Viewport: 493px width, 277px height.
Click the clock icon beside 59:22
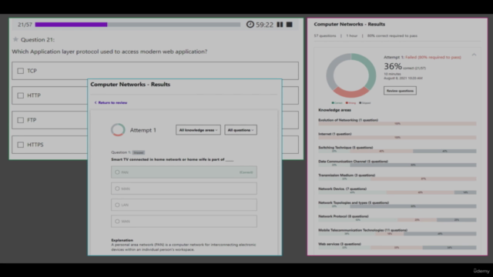point(250,24)
